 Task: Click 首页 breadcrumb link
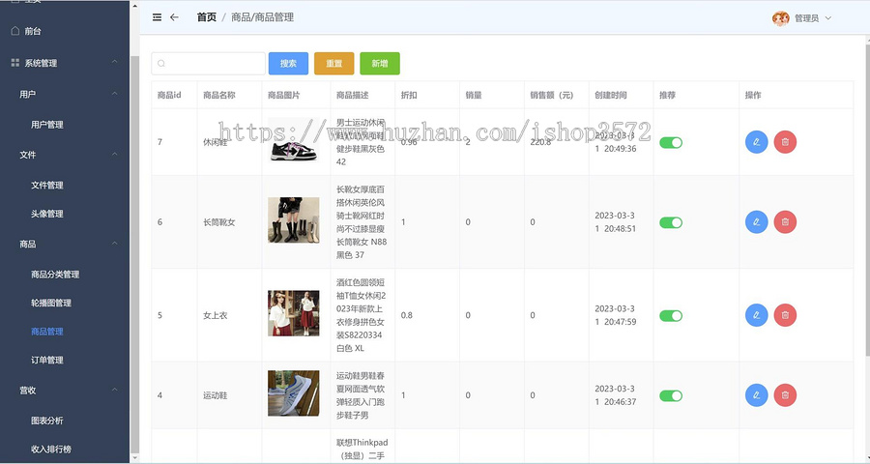[x=207, y=17]
